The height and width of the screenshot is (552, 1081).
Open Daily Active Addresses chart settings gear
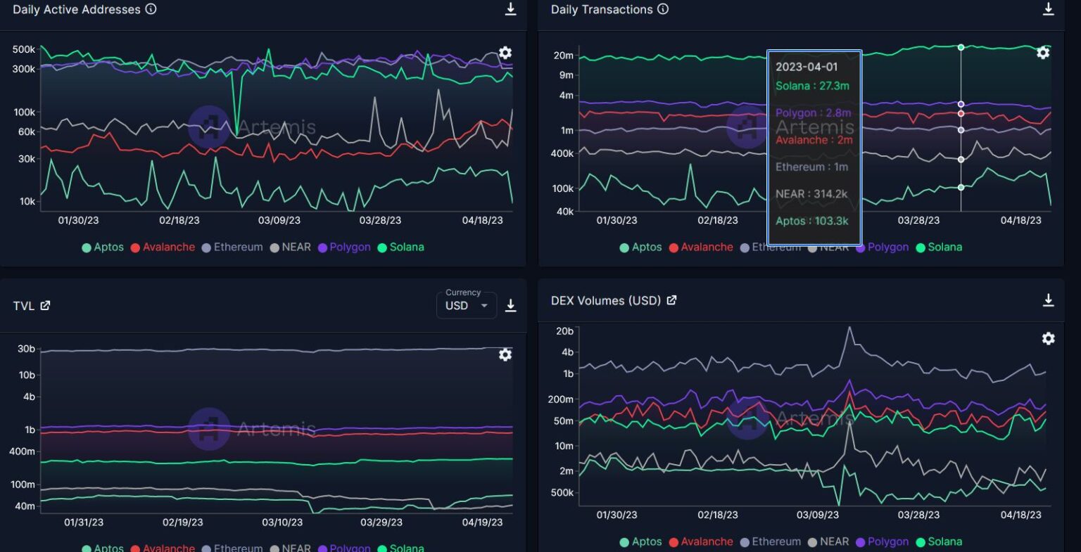click(505, 53)
